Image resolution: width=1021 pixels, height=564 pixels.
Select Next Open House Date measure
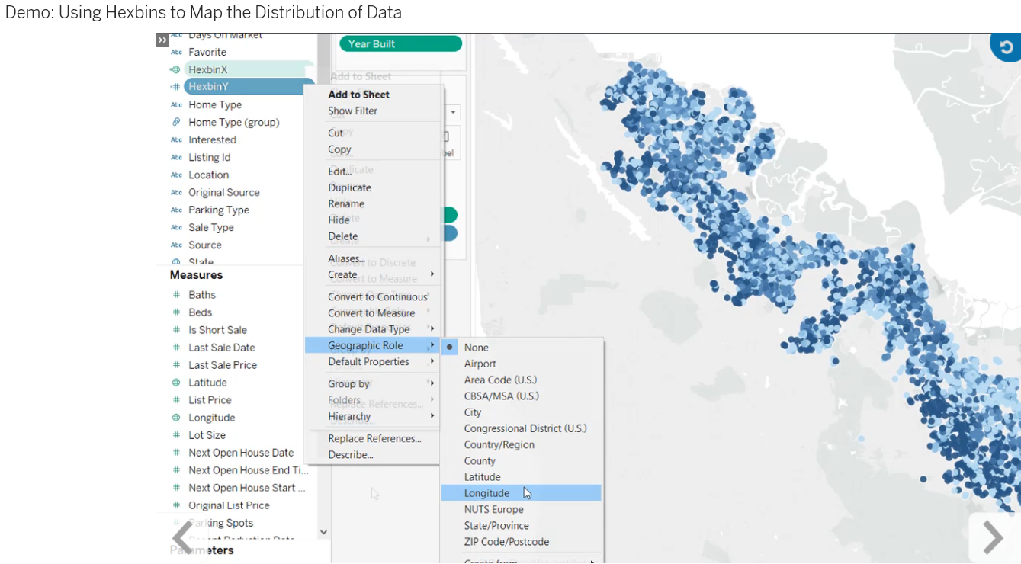point(241,453)
